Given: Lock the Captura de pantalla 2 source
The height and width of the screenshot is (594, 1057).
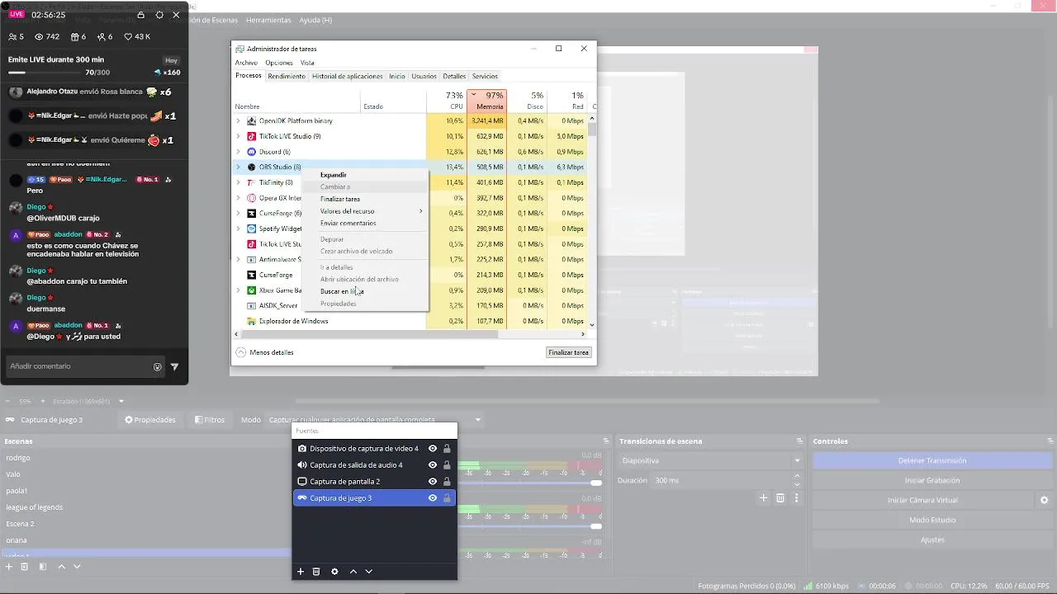Looking at the screenshot, I should click(x=447, y=482).
